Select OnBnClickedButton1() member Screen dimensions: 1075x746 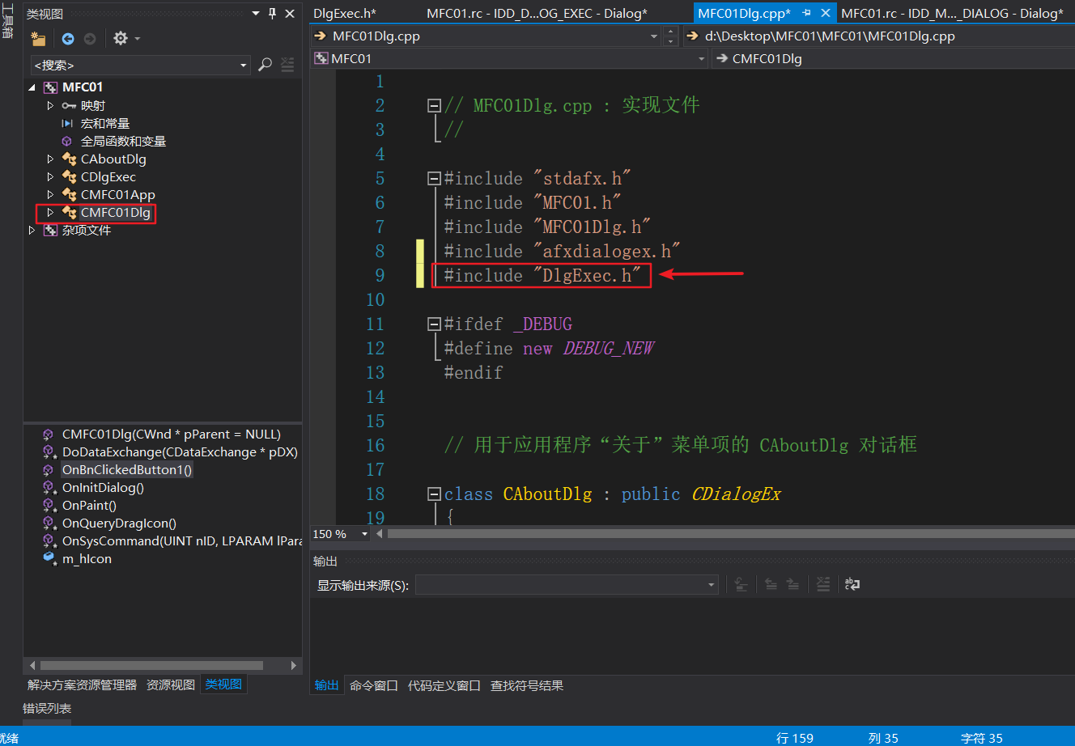[x=127, y=469]
